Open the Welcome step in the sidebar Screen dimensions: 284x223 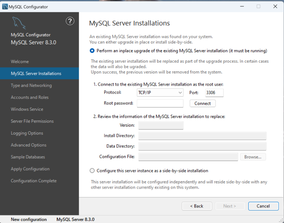[20, 62]
